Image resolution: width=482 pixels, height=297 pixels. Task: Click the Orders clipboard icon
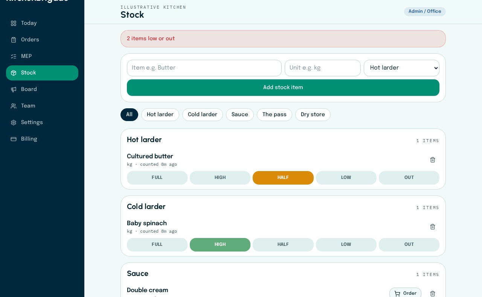[x=14, y=40]
